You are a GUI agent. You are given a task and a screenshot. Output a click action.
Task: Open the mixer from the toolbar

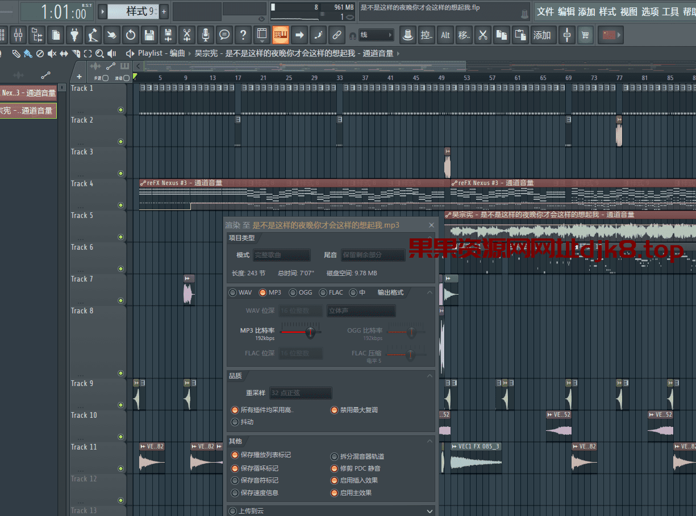tap(19, 35)
